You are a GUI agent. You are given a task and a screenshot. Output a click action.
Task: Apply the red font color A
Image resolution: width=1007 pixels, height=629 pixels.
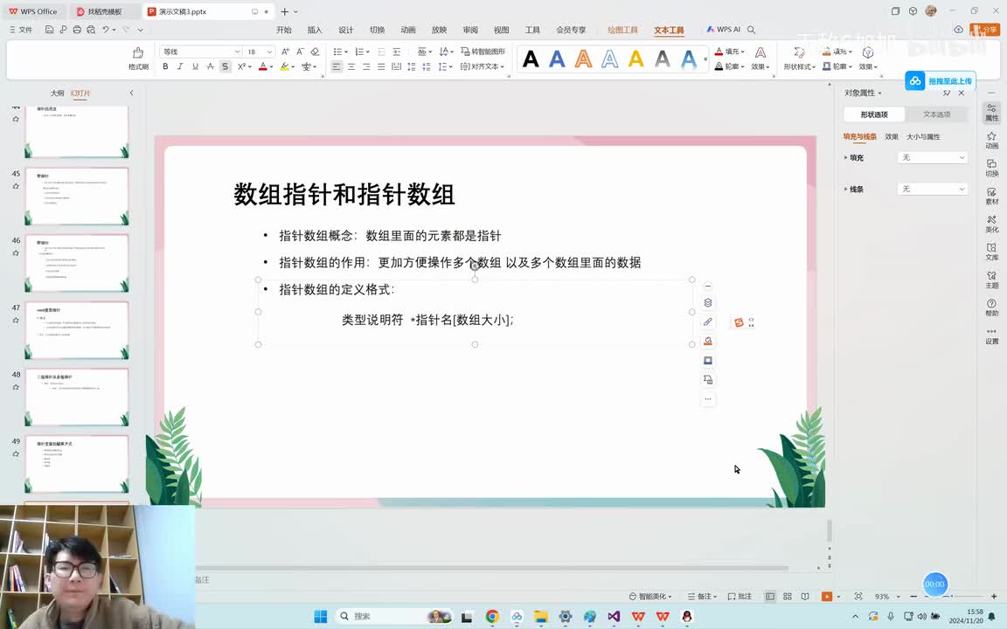click(x=262, y=66)
